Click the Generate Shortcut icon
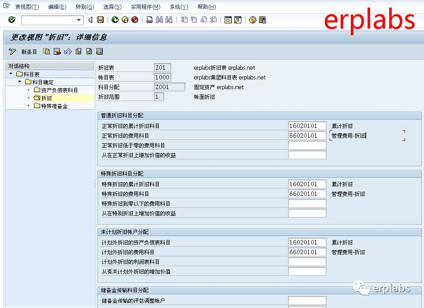The width and height of the screenshot is (424, 308). pyautogui.click(x=238, y=20)
